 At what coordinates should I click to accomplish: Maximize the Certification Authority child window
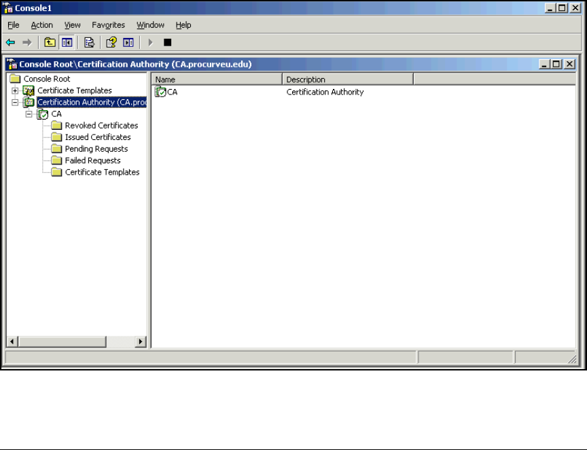click(556, 64)
